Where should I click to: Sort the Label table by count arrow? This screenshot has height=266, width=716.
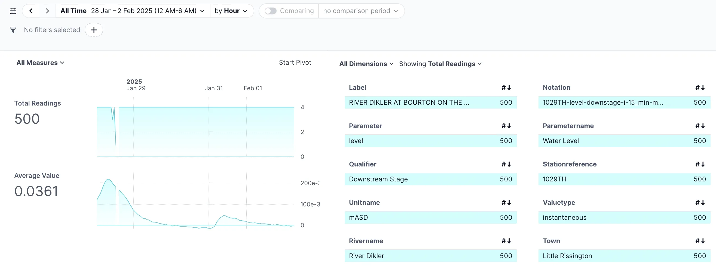(x=506, y=88)
